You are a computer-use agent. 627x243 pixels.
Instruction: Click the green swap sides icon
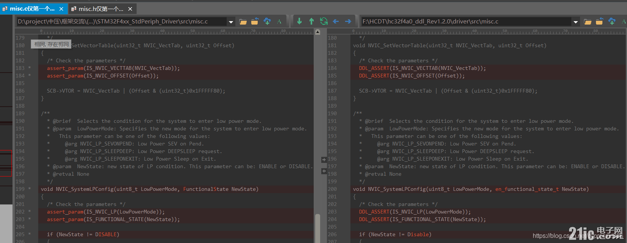(x=324, y=21)
